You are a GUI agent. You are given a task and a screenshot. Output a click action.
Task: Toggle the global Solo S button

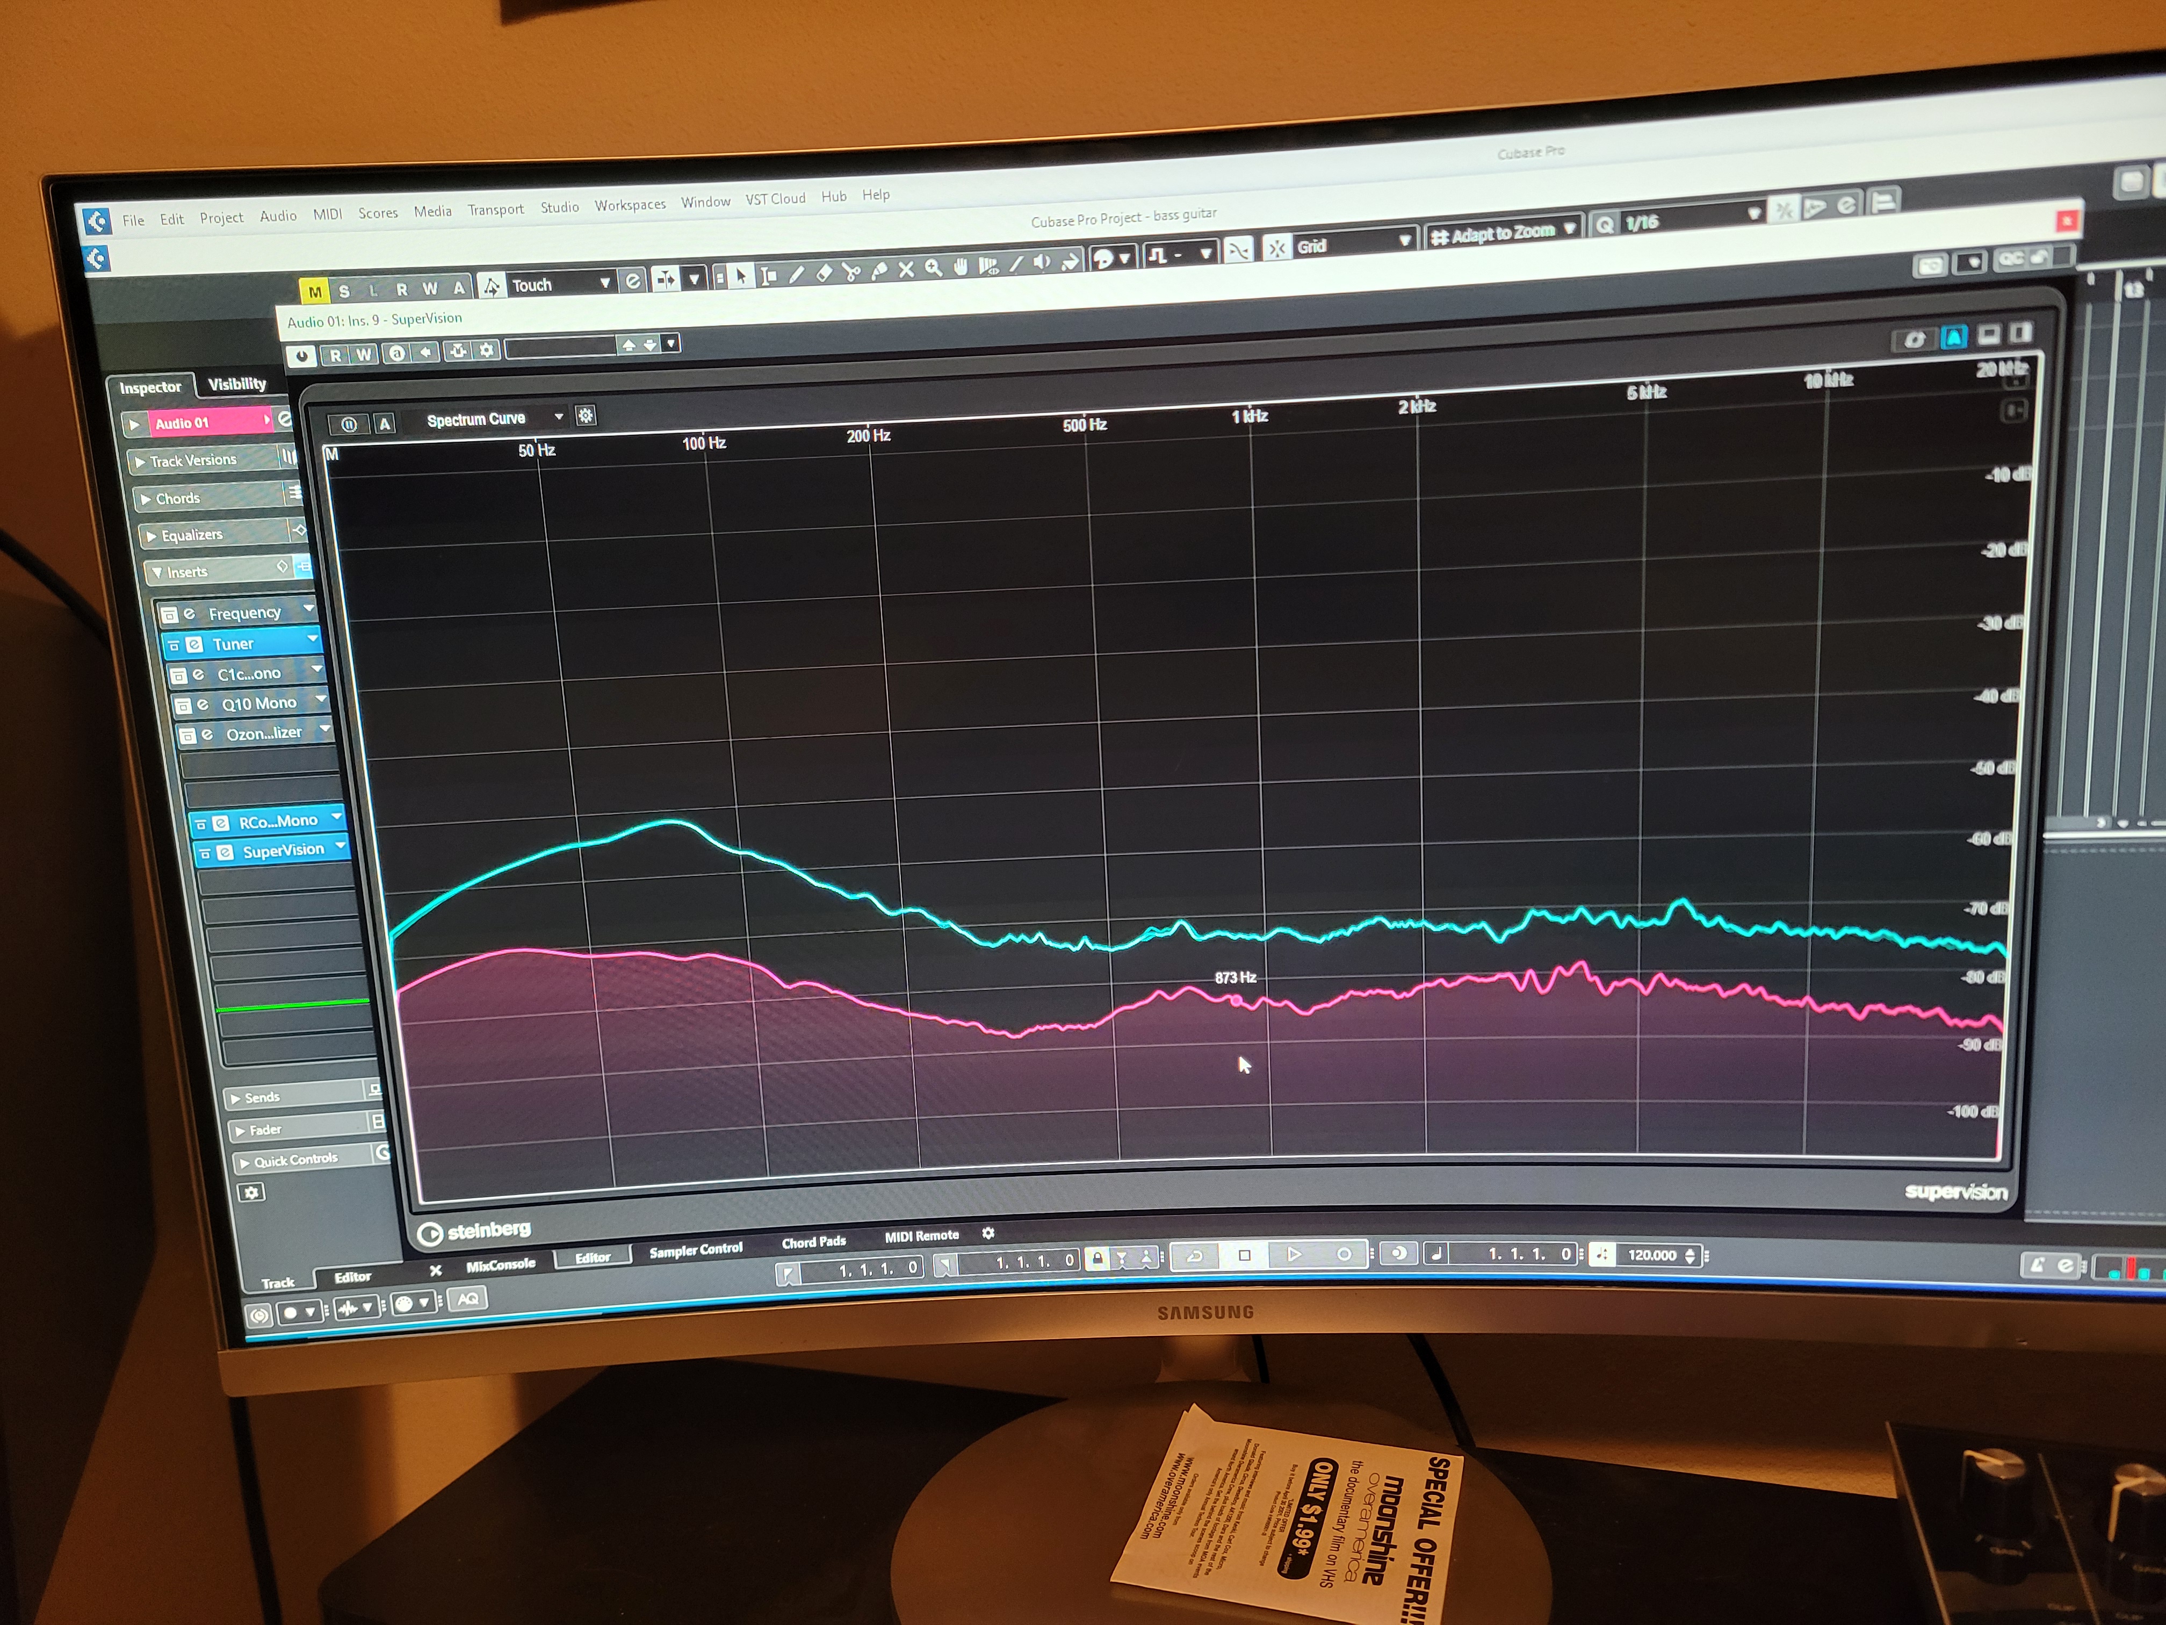click(344, 291)
